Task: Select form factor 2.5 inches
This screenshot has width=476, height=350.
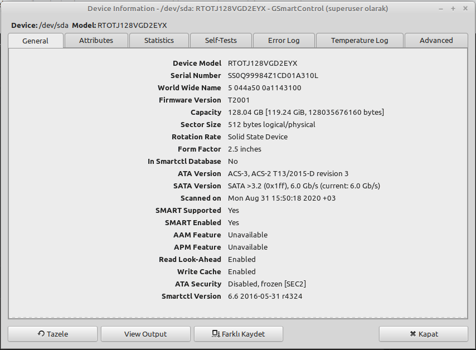Action: click(x=245, y=149)
